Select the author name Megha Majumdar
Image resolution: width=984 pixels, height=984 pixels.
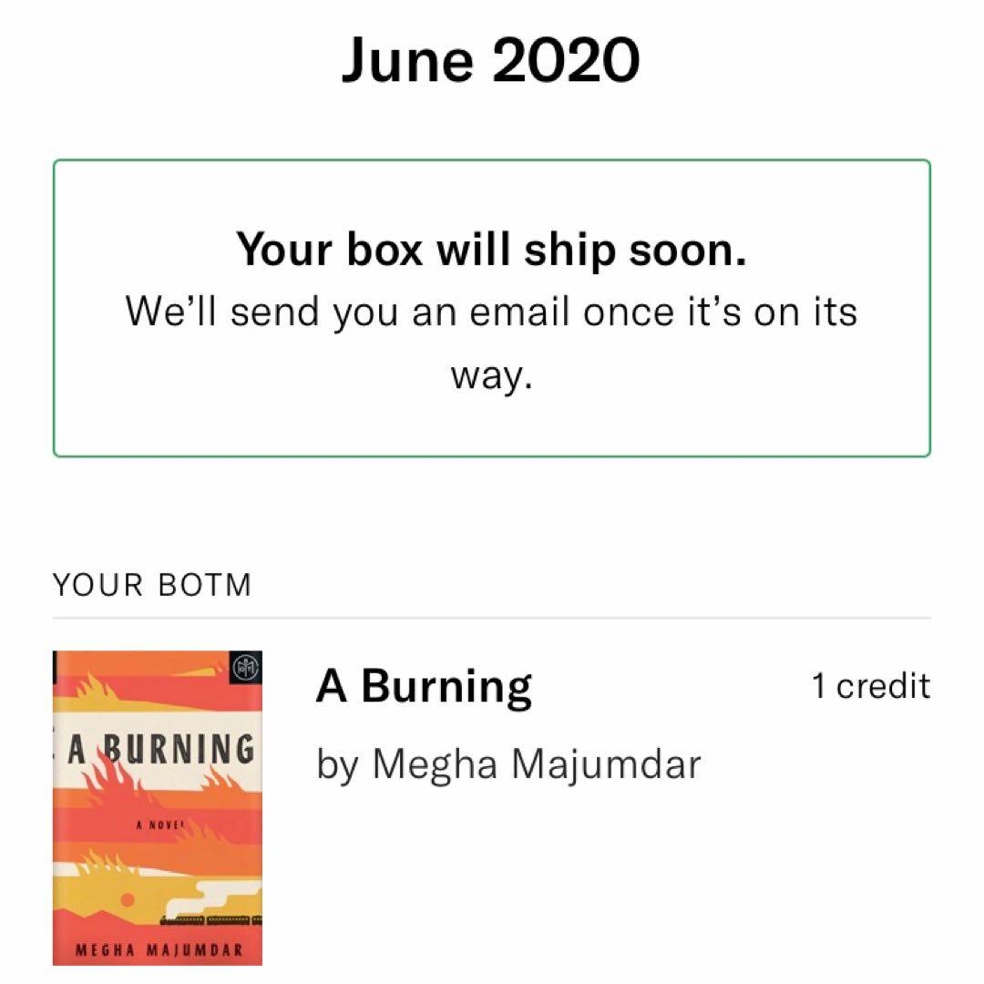click(x=508, y=764)
